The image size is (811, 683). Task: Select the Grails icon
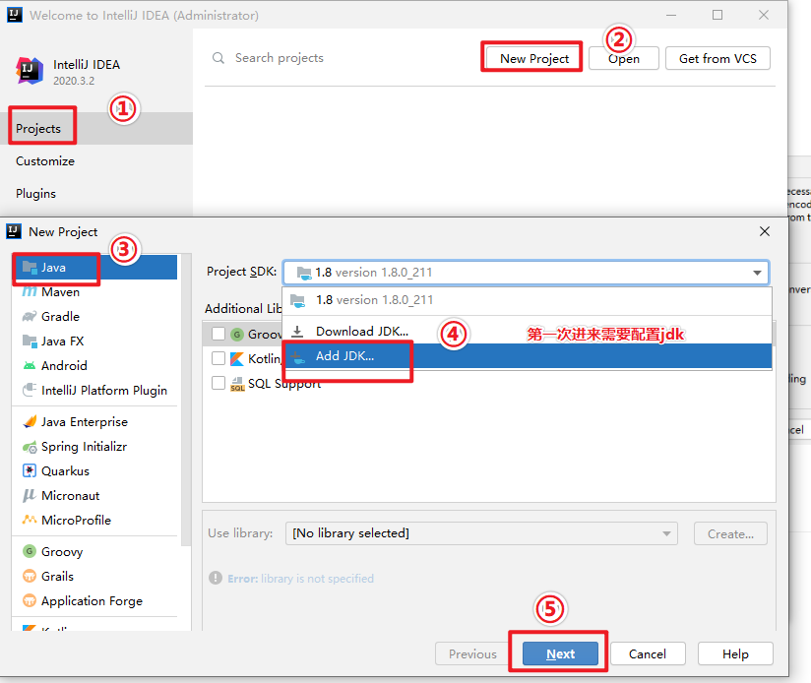30,576
